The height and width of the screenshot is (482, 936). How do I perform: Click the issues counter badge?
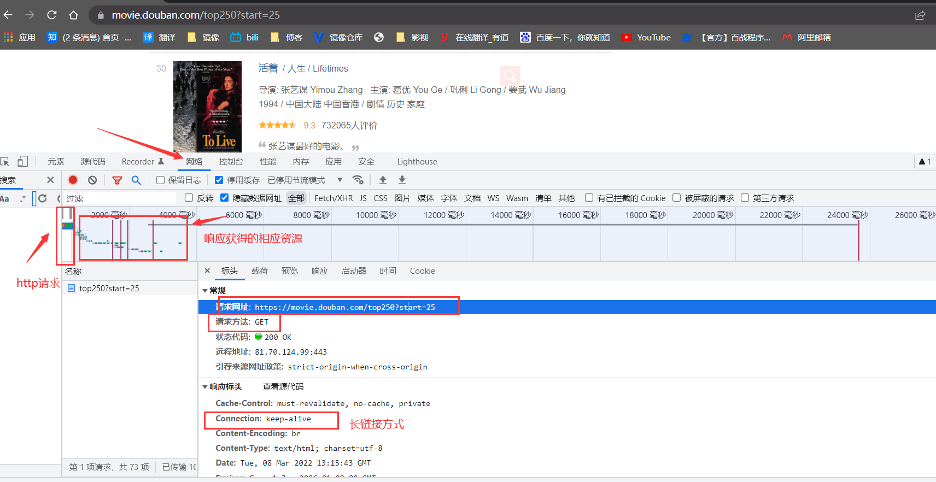coord(925,162)
